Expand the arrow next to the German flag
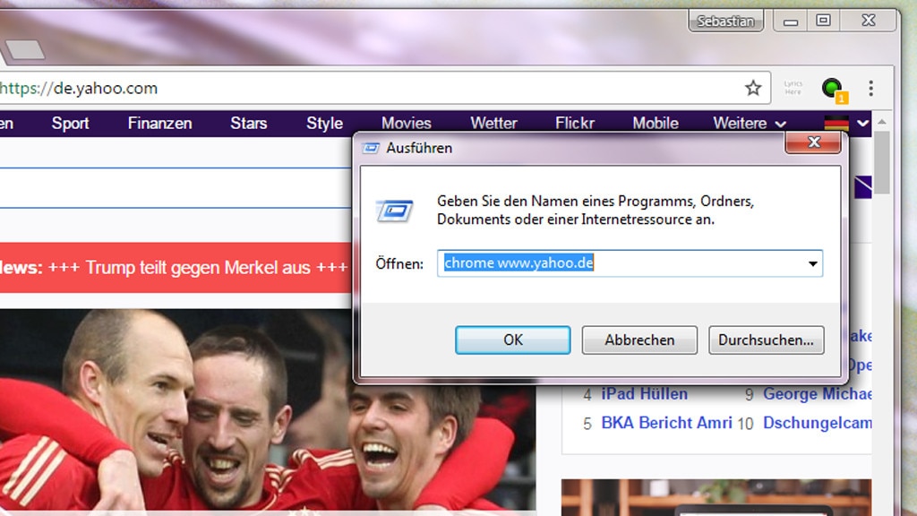Image resolution: width=917 pixels, height=516 pixels. click(x=863, y=124)
